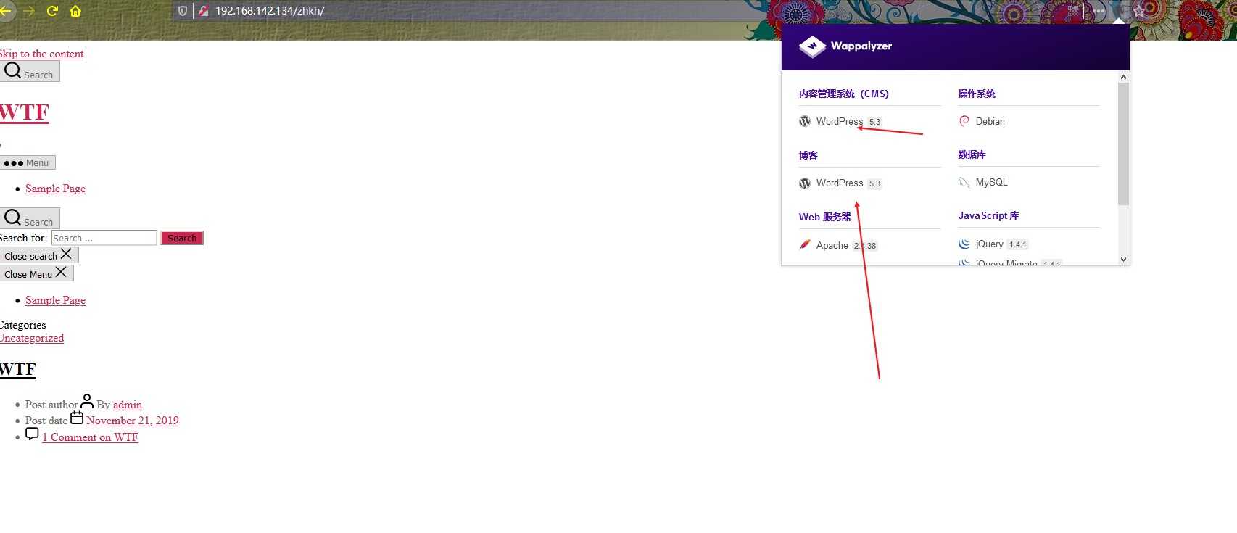Open the November 21, 2019 date link

tap(133, 421)
